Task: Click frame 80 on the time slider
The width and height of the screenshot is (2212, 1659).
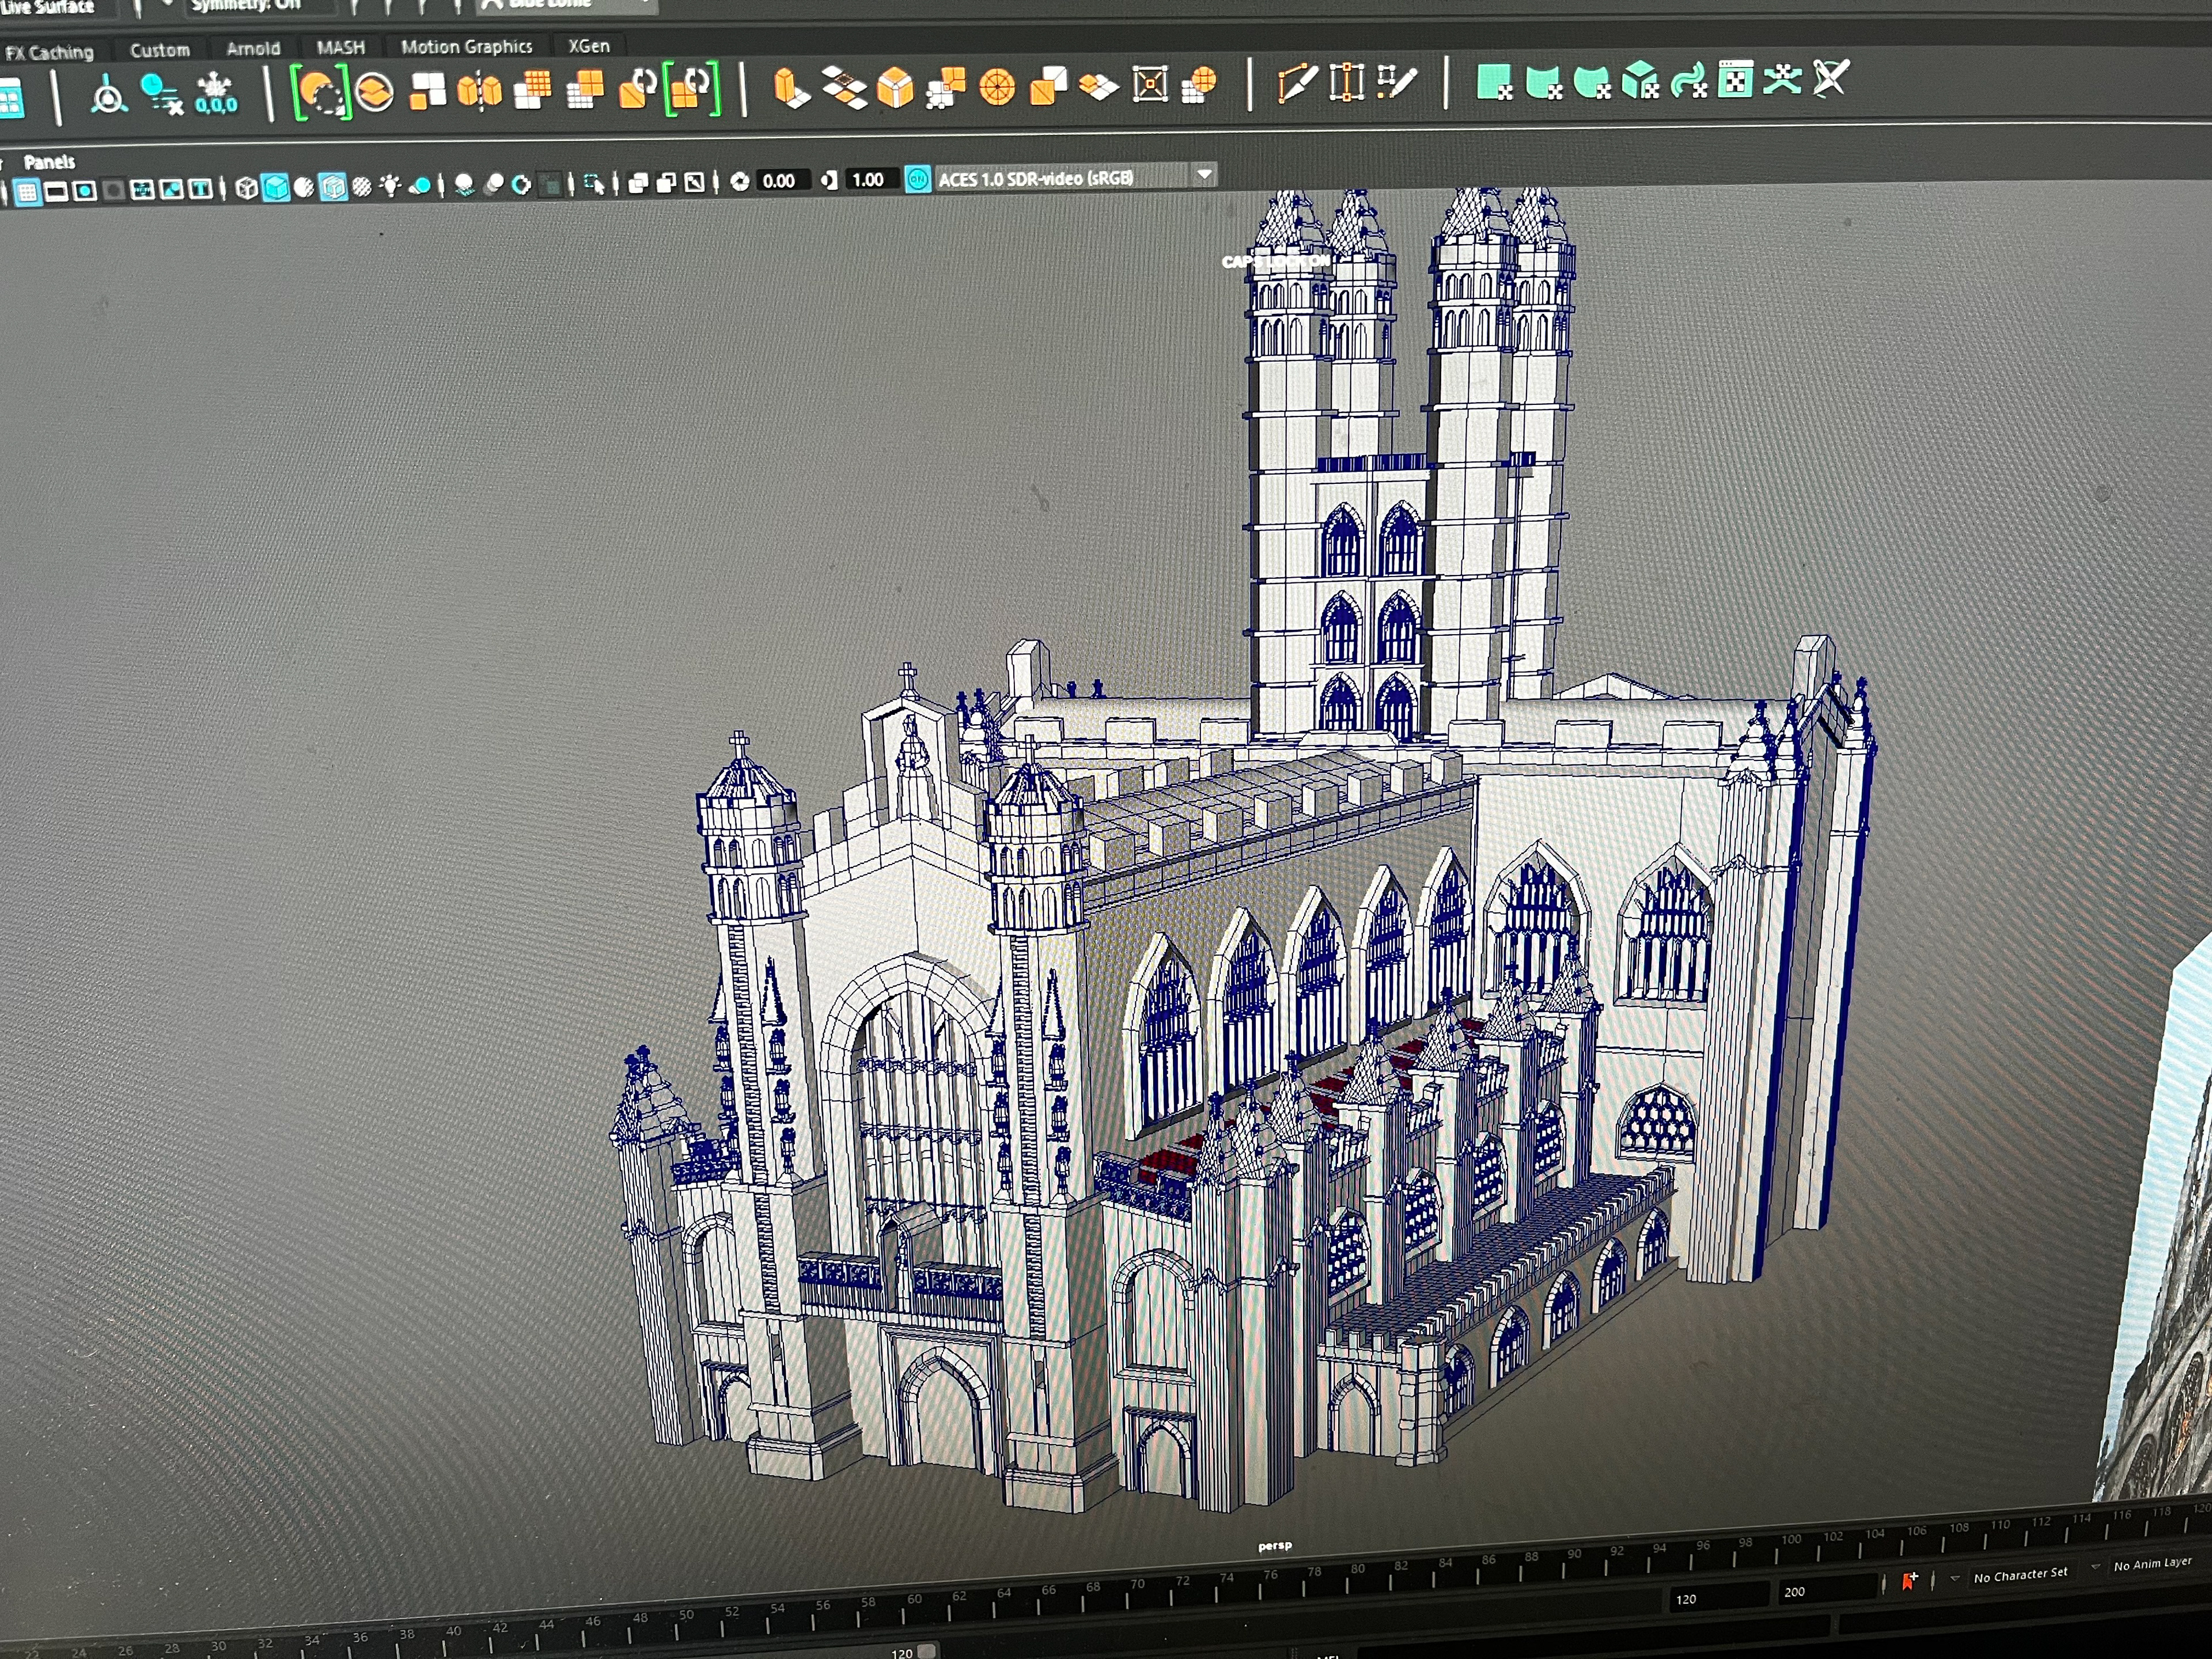Action: coord(1357,1568)
